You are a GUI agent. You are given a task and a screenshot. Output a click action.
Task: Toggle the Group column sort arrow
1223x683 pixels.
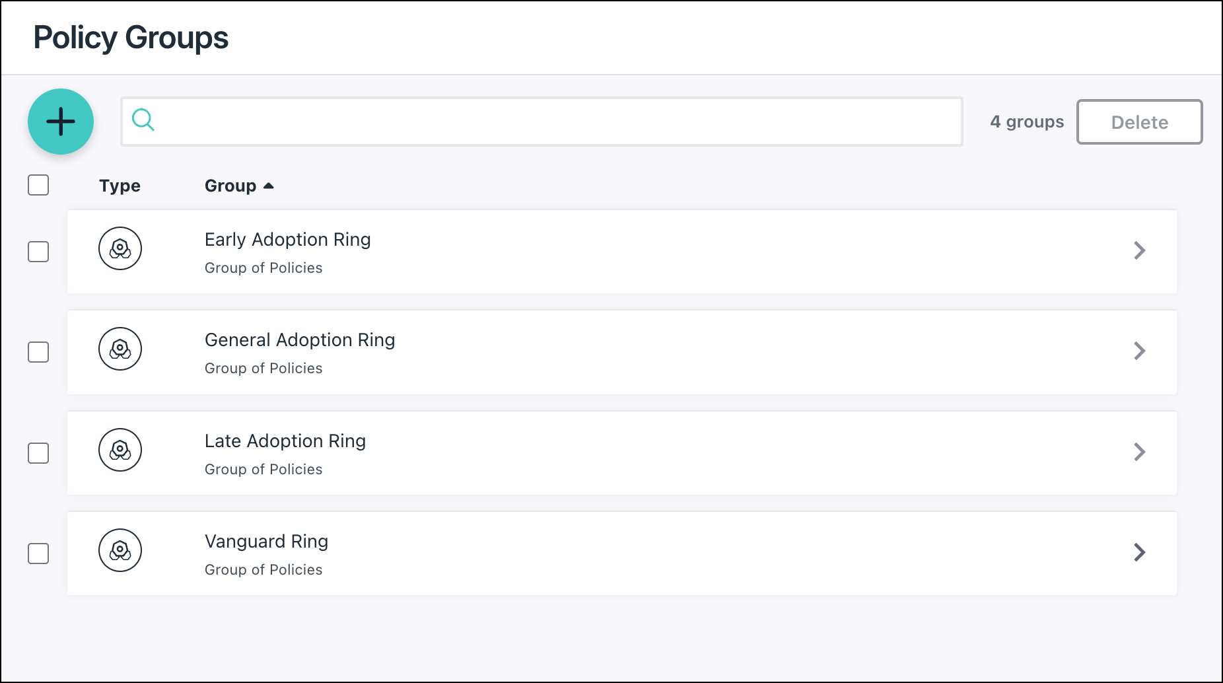click(269, 186)
